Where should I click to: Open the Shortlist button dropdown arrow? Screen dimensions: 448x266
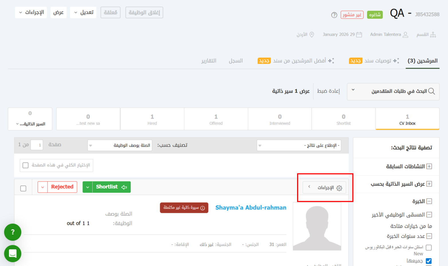[88, 187]
